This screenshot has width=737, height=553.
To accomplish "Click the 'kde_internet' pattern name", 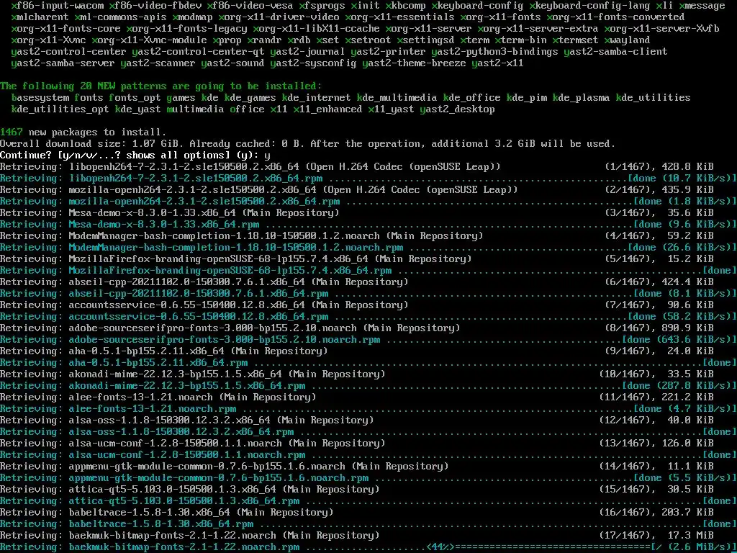I will tap(317, 98).
